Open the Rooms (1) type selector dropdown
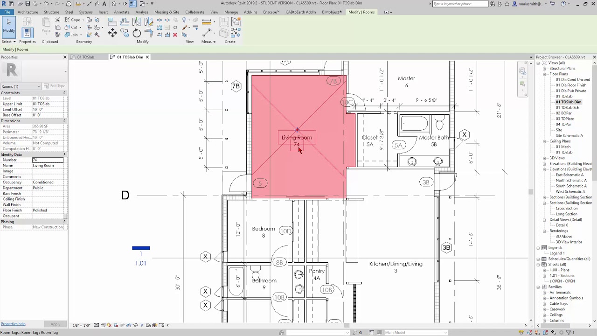The image size is (597, 336). click(x=21, y=86)
